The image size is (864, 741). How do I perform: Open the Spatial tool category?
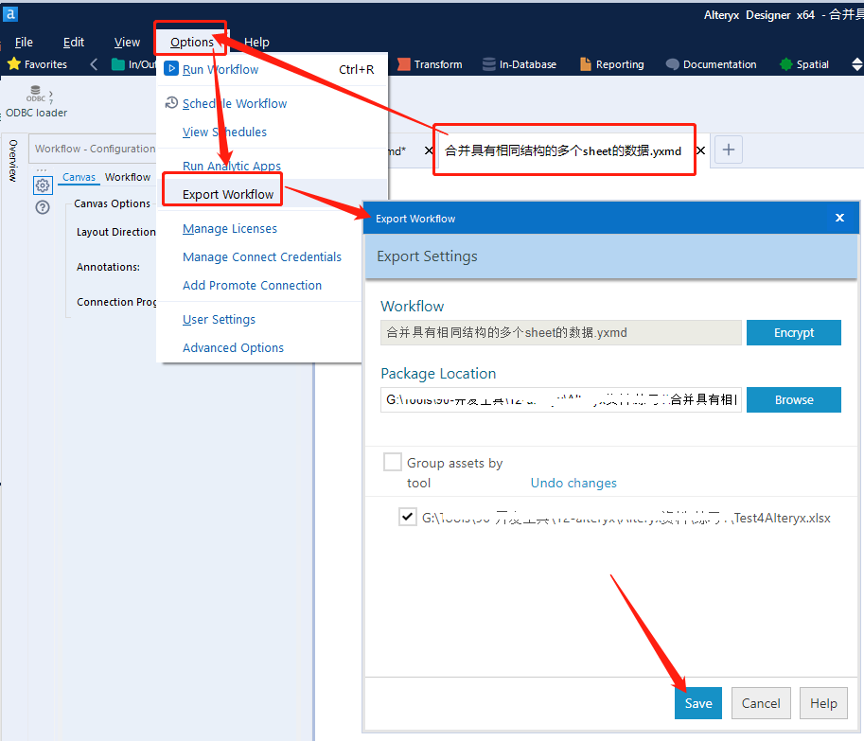805,64
